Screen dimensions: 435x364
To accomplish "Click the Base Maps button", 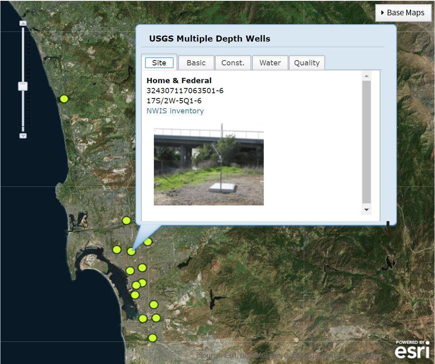I will [403, 13].
